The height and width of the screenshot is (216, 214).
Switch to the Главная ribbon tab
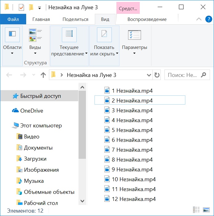click(41, 19)
